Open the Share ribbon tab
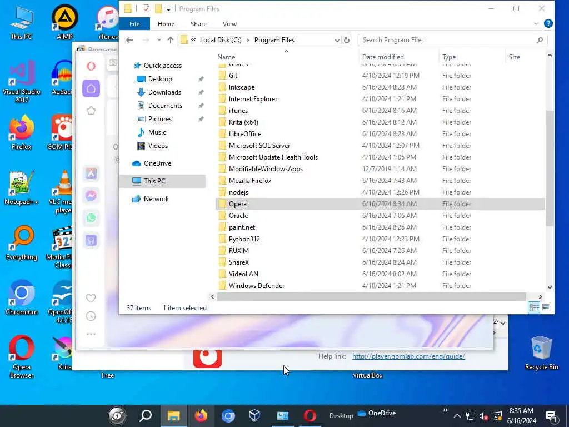Screen dimensions: 569x427 (x=198, y=24)
